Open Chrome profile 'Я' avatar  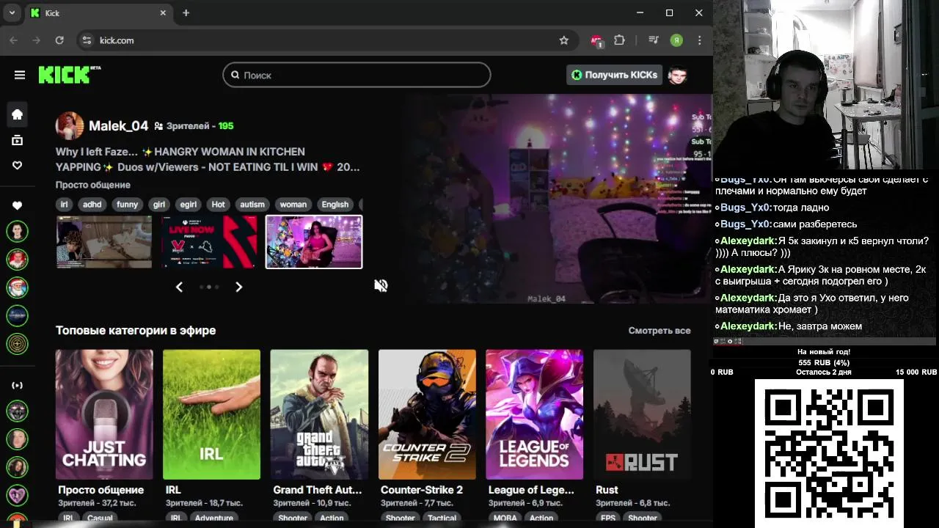[676, 40]
